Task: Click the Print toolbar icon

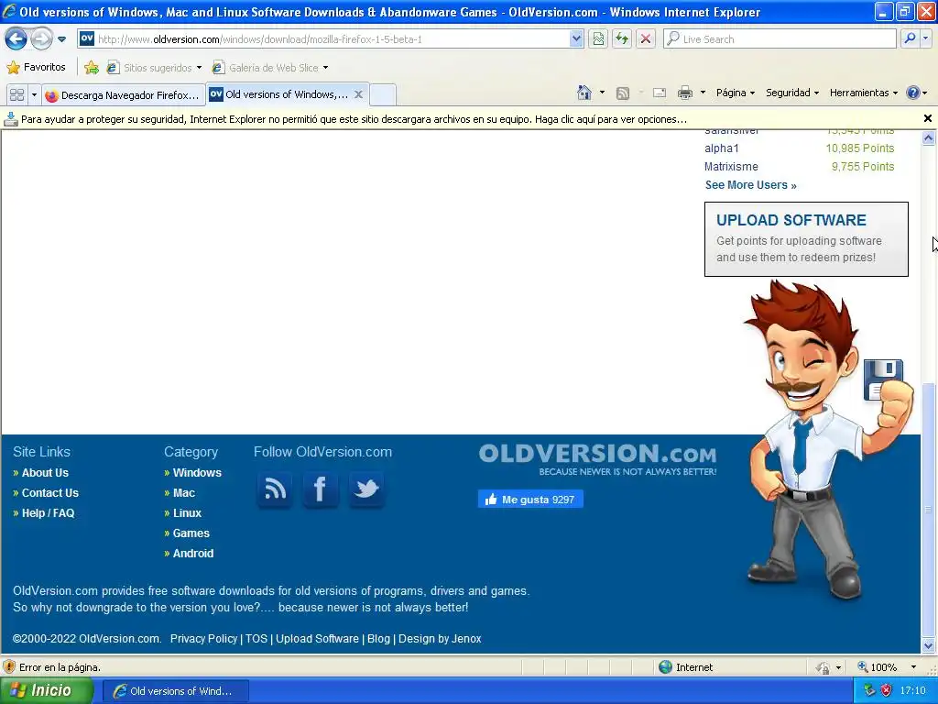Action: tap(685, 93)
